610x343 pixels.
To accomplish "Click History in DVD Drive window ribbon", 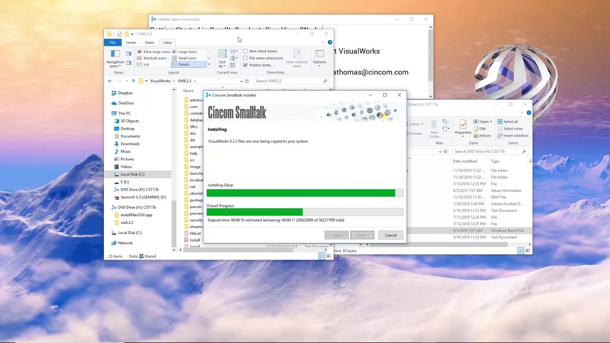I will 482,136.
